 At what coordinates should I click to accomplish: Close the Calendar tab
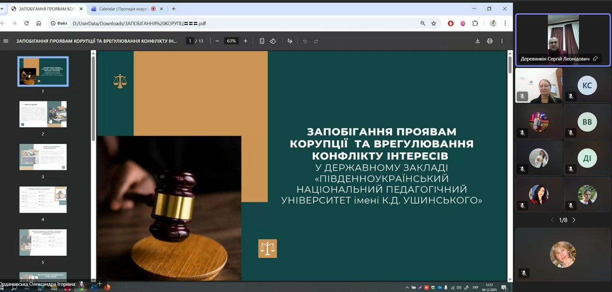[x=162, y=9]
